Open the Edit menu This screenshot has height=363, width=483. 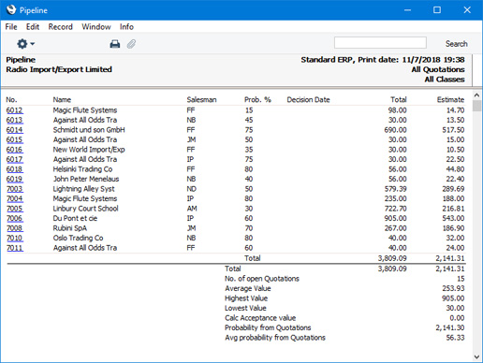(33, 27)
